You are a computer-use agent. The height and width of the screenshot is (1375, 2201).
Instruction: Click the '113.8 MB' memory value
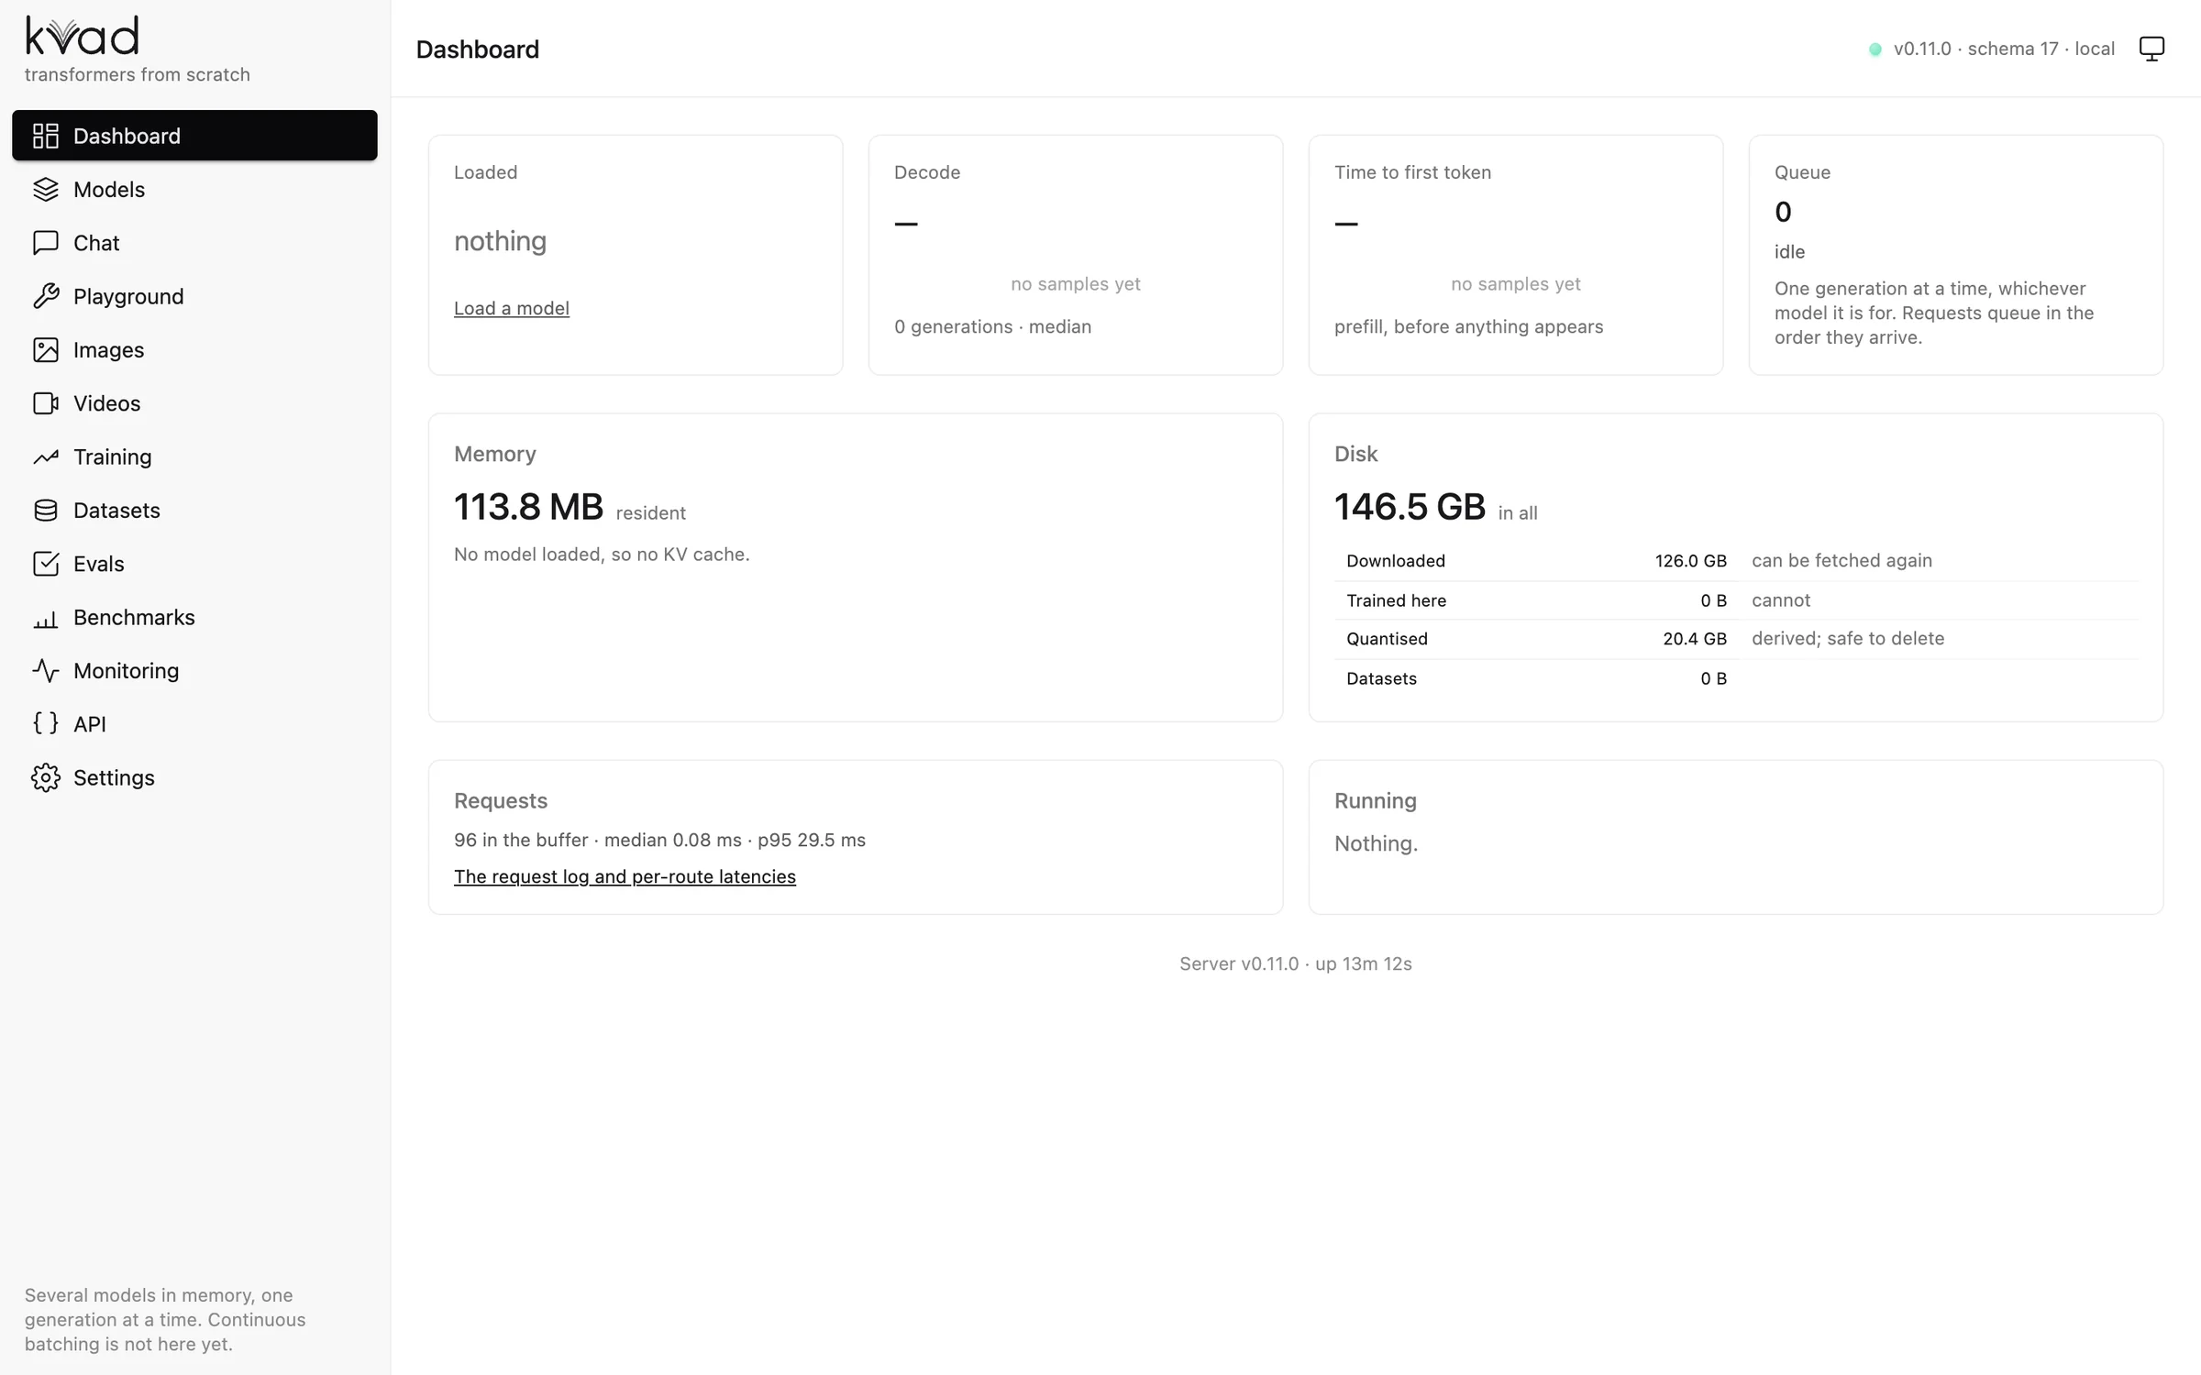coord(528,507)
